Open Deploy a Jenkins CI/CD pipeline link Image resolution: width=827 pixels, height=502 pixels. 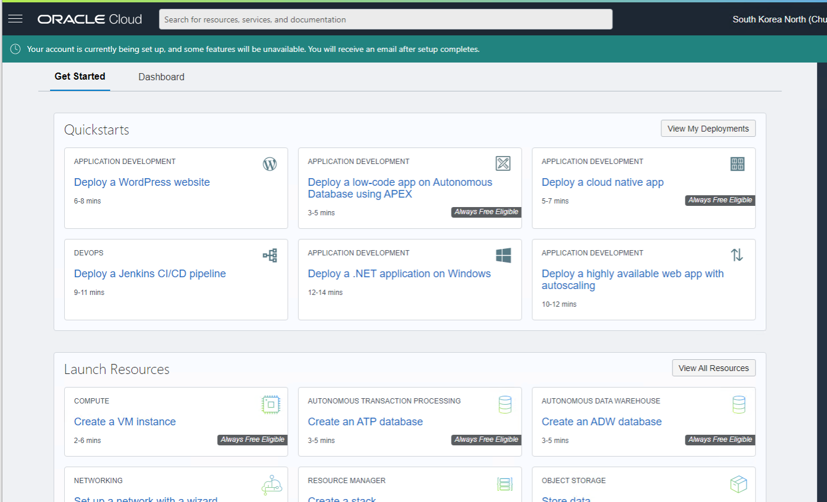point(150,274)
